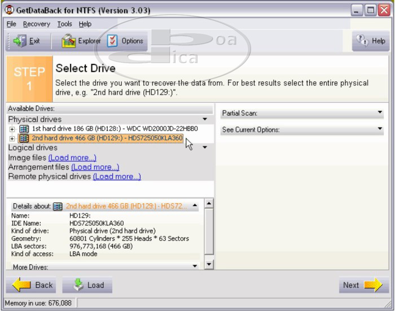Open the Recovery menu
Image resolution: width=395 pixels, height=311 pixels.
(36, 24)
